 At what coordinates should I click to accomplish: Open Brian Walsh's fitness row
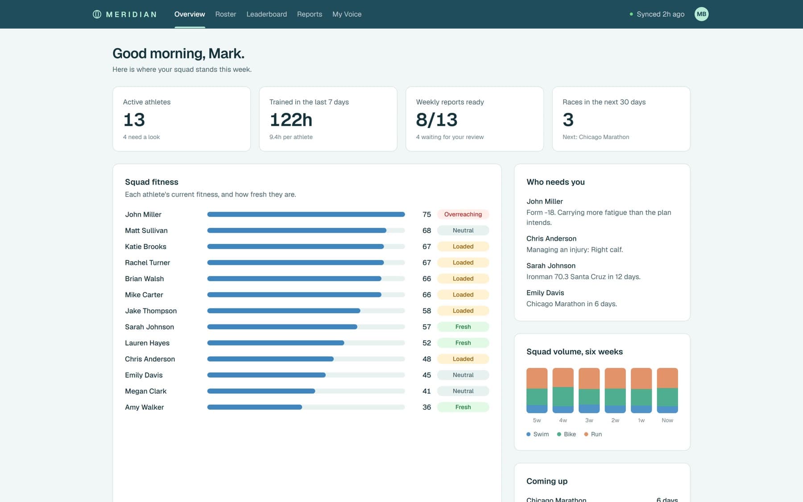tap(307, 279)
